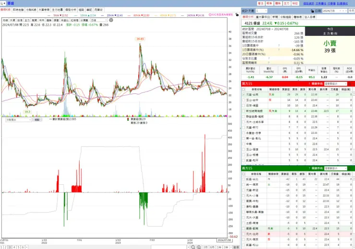Screen dimensions: 355x249
Task: Click 5MA legend color line
Action: click(x=50, y=15)
